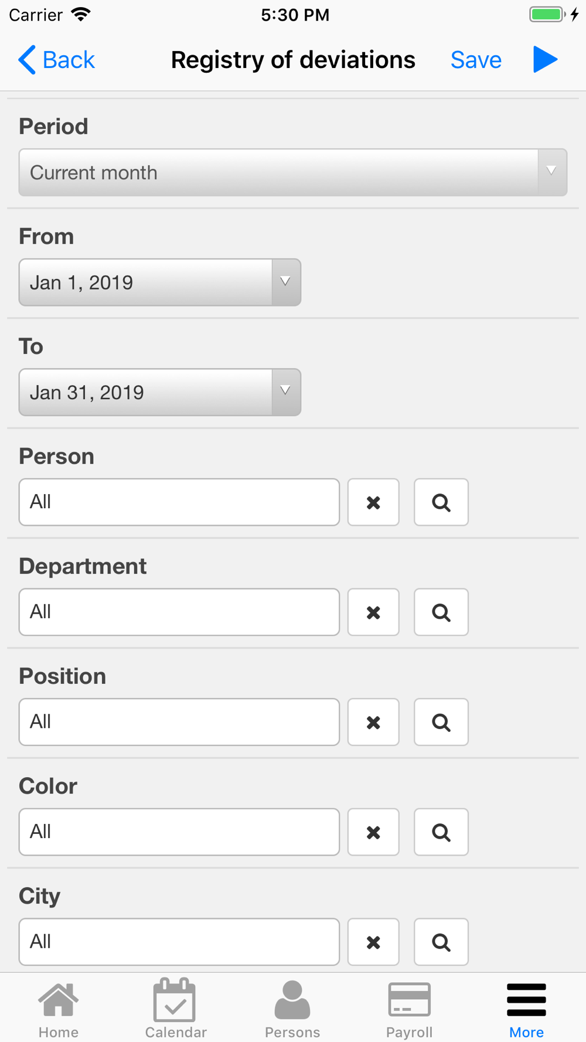Select the Person input field

pos(179,502)
